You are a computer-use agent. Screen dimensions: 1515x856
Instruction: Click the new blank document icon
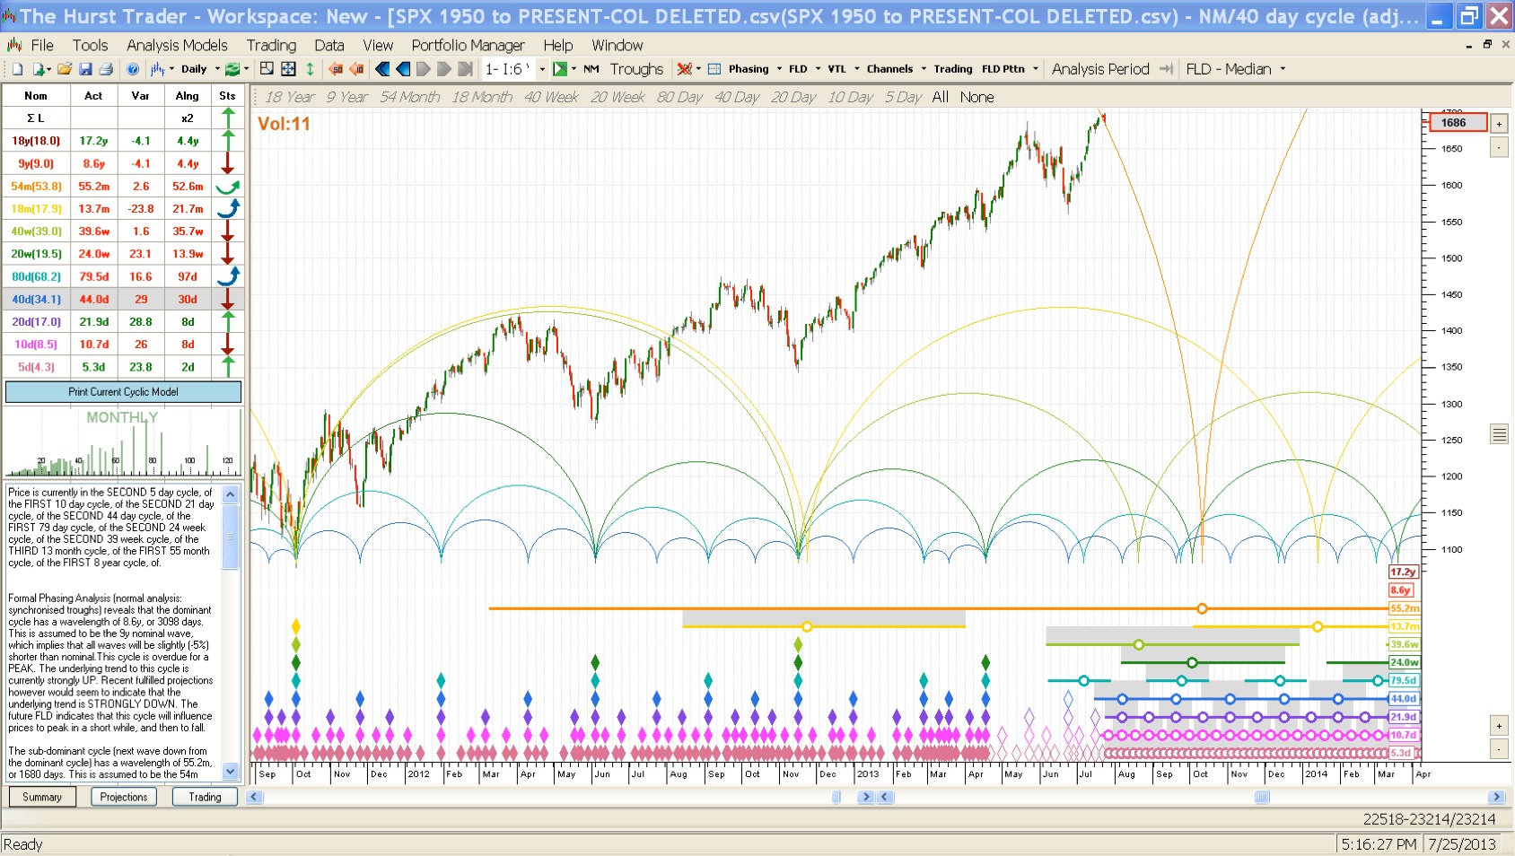pyautogui.click(x=17, y=69)
